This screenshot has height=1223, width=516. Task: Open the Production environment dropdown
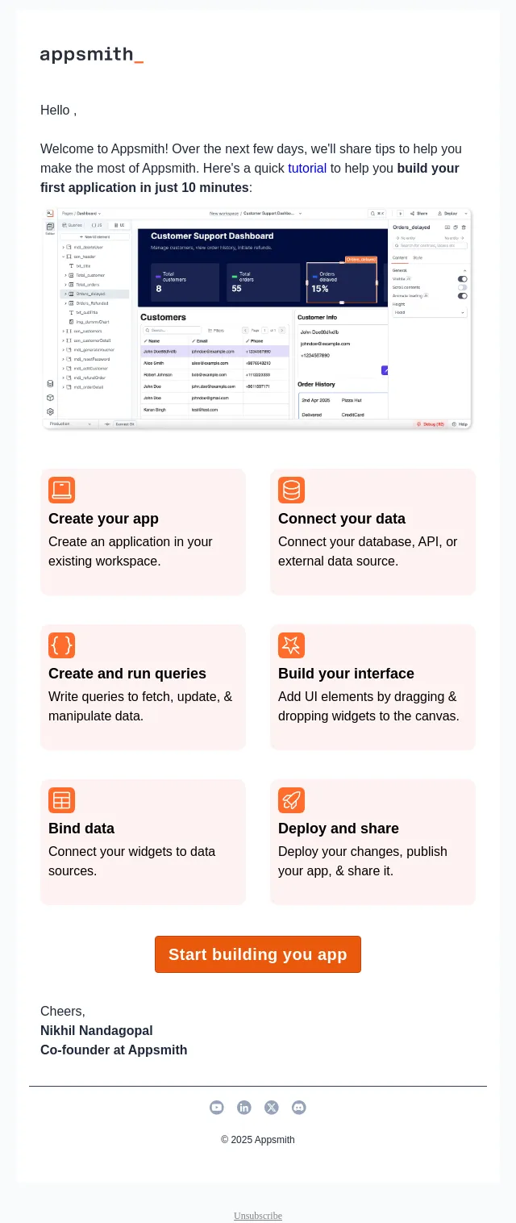coord(71,424)
